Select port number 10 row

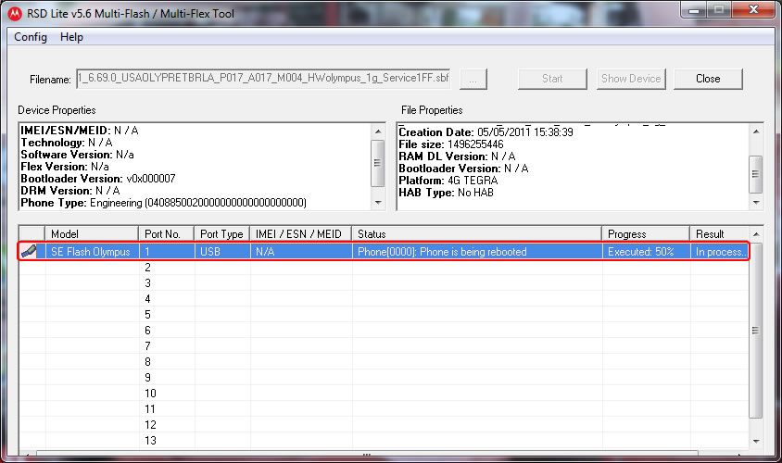384,394
